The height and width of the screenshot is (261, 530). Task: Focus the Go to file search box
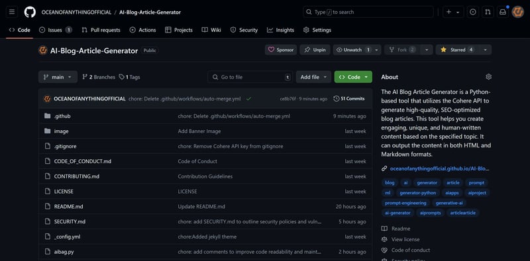click(250, 77)
